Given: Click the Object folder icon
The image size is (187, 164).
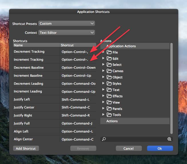Looking at the screenshot, I should (109, 77).
